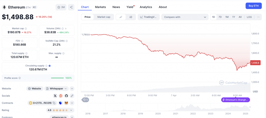Click the range selector handle at 2025
This screenshot has width=266, height=118.
point(250,107)
